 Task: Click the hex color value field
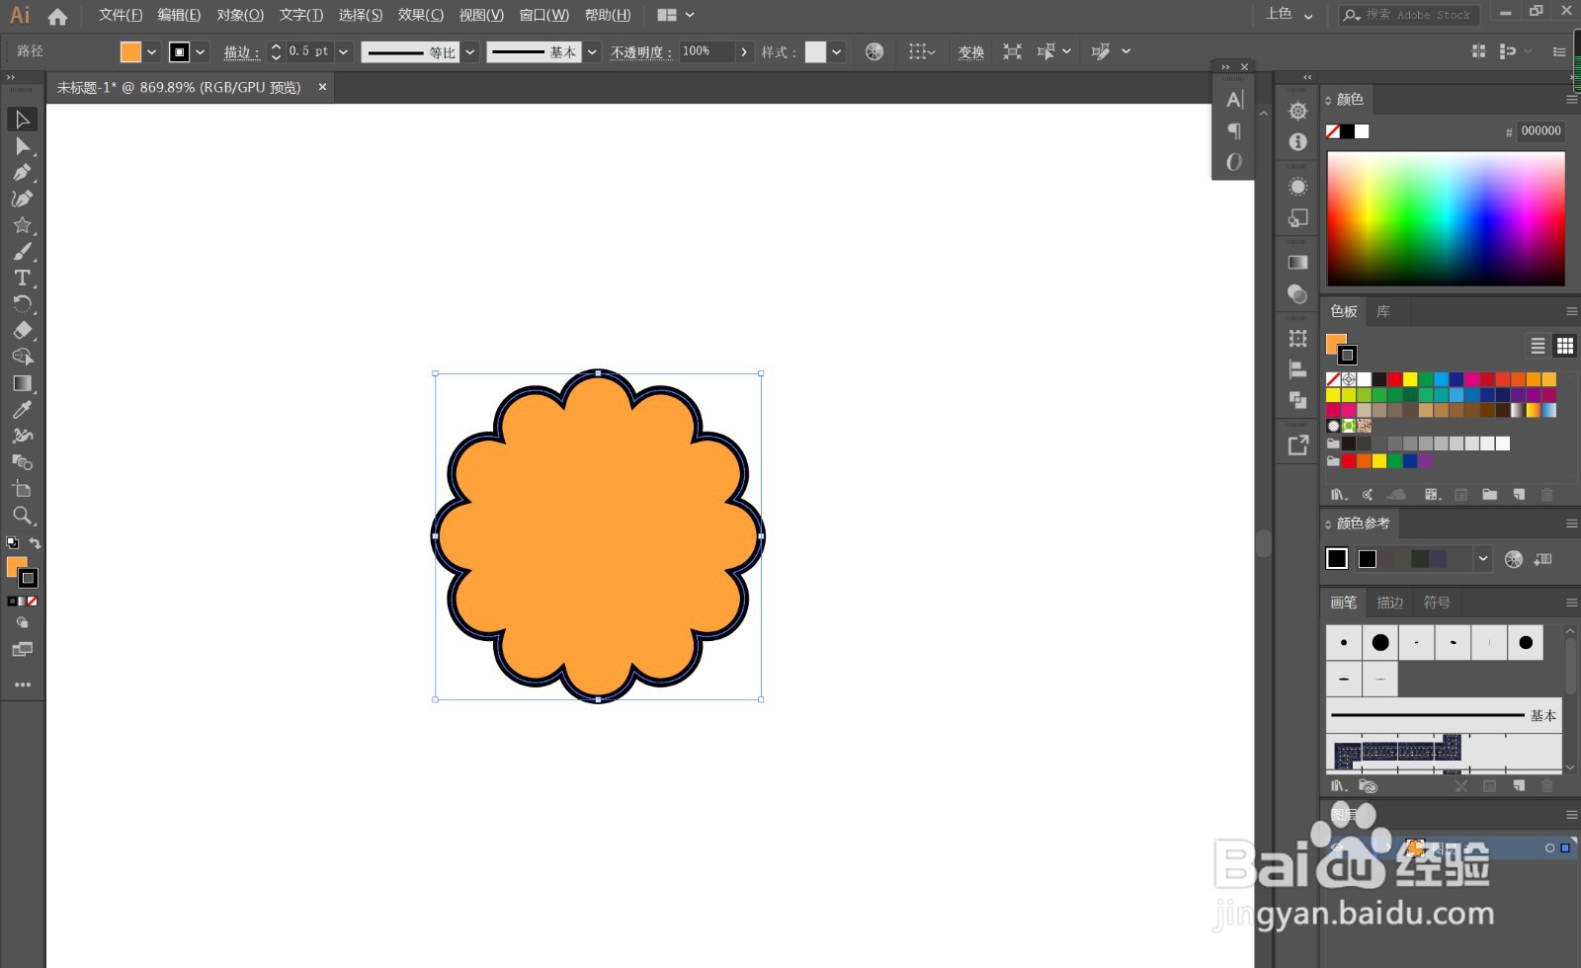pos(1540,131)
